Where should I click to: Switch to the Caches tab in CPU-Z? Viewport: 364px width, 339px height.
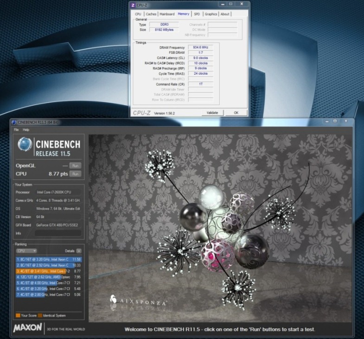click(x=151, y=14)
